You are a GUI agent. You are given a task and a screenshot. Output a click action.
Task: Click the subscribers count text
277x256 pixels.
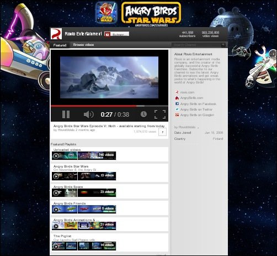coord(187,34)
